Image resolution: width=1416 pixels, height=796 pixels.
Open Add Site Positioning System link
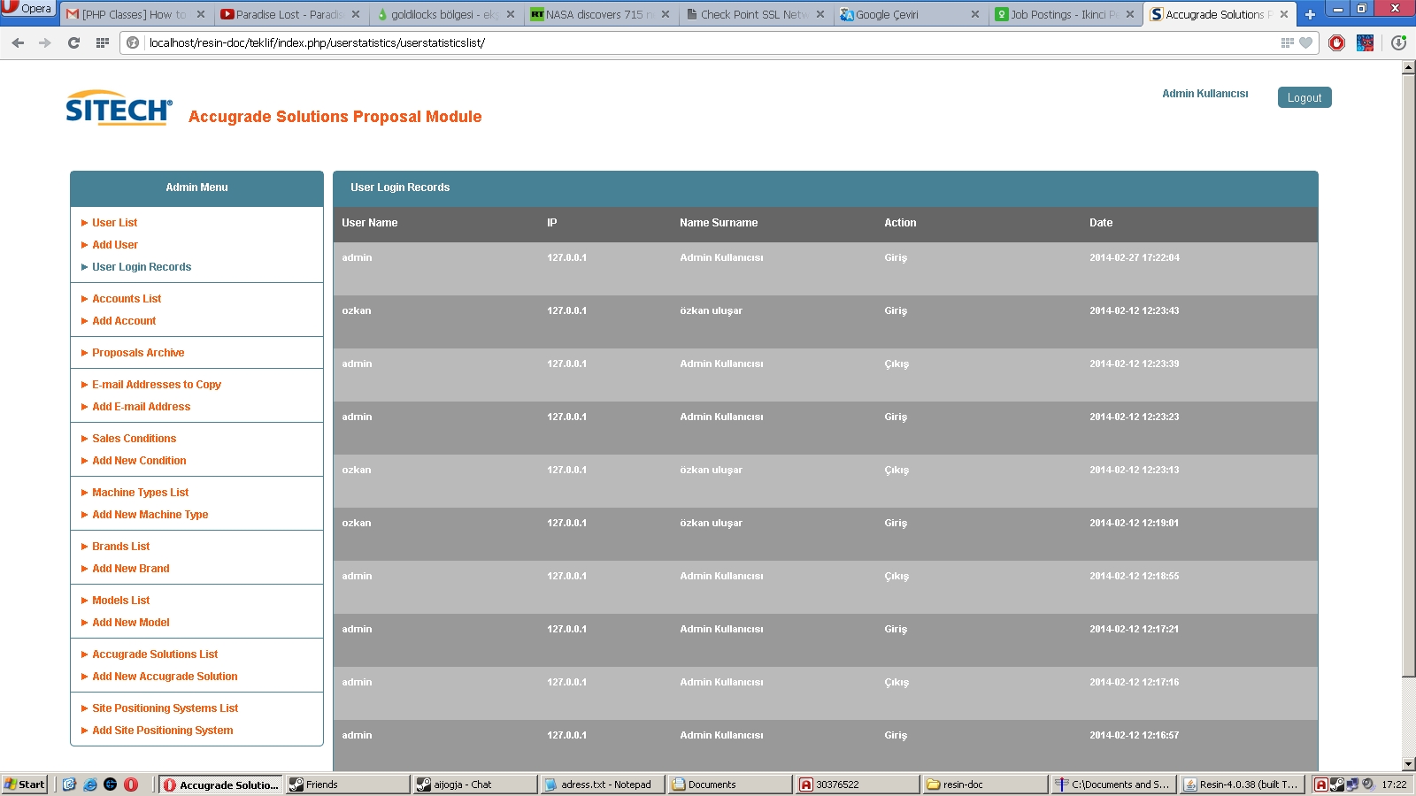(x=162, y=731)
